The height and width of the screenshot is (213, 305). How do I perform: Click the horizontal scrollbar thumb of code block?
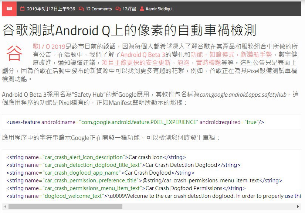[65, 207]
